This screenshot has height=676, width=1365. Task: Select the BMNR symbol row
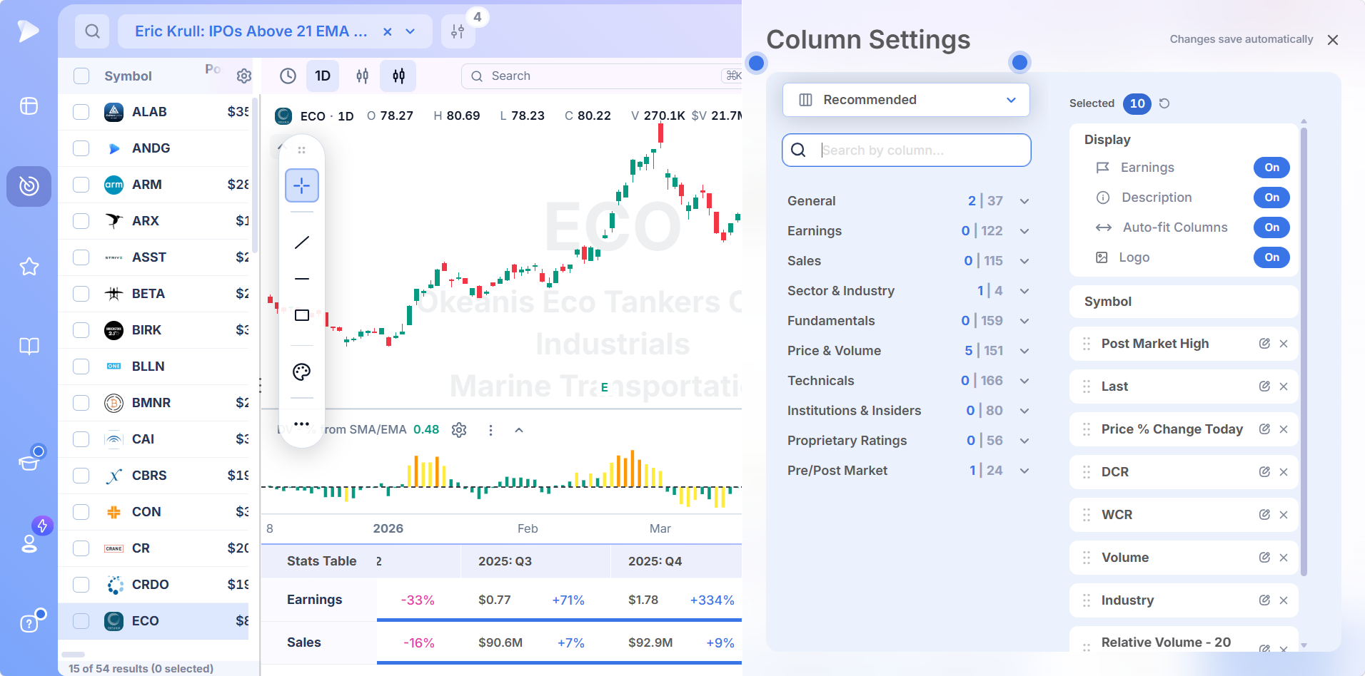point(153,403)
